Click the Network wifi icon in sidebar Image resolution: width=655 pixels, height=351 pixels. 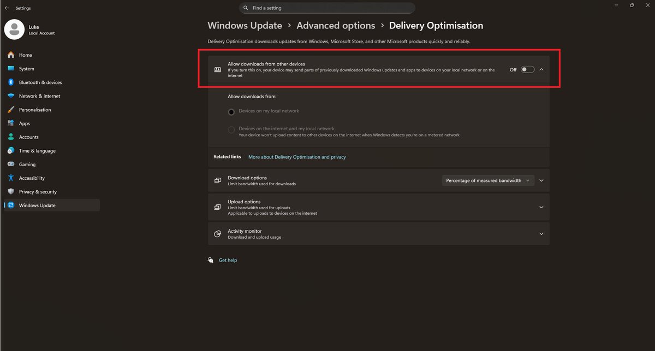click(11, 96)
